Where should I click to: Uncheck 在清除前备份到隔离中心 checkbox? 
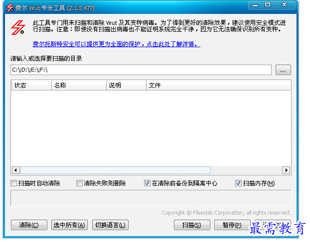(x=147, y=183)
